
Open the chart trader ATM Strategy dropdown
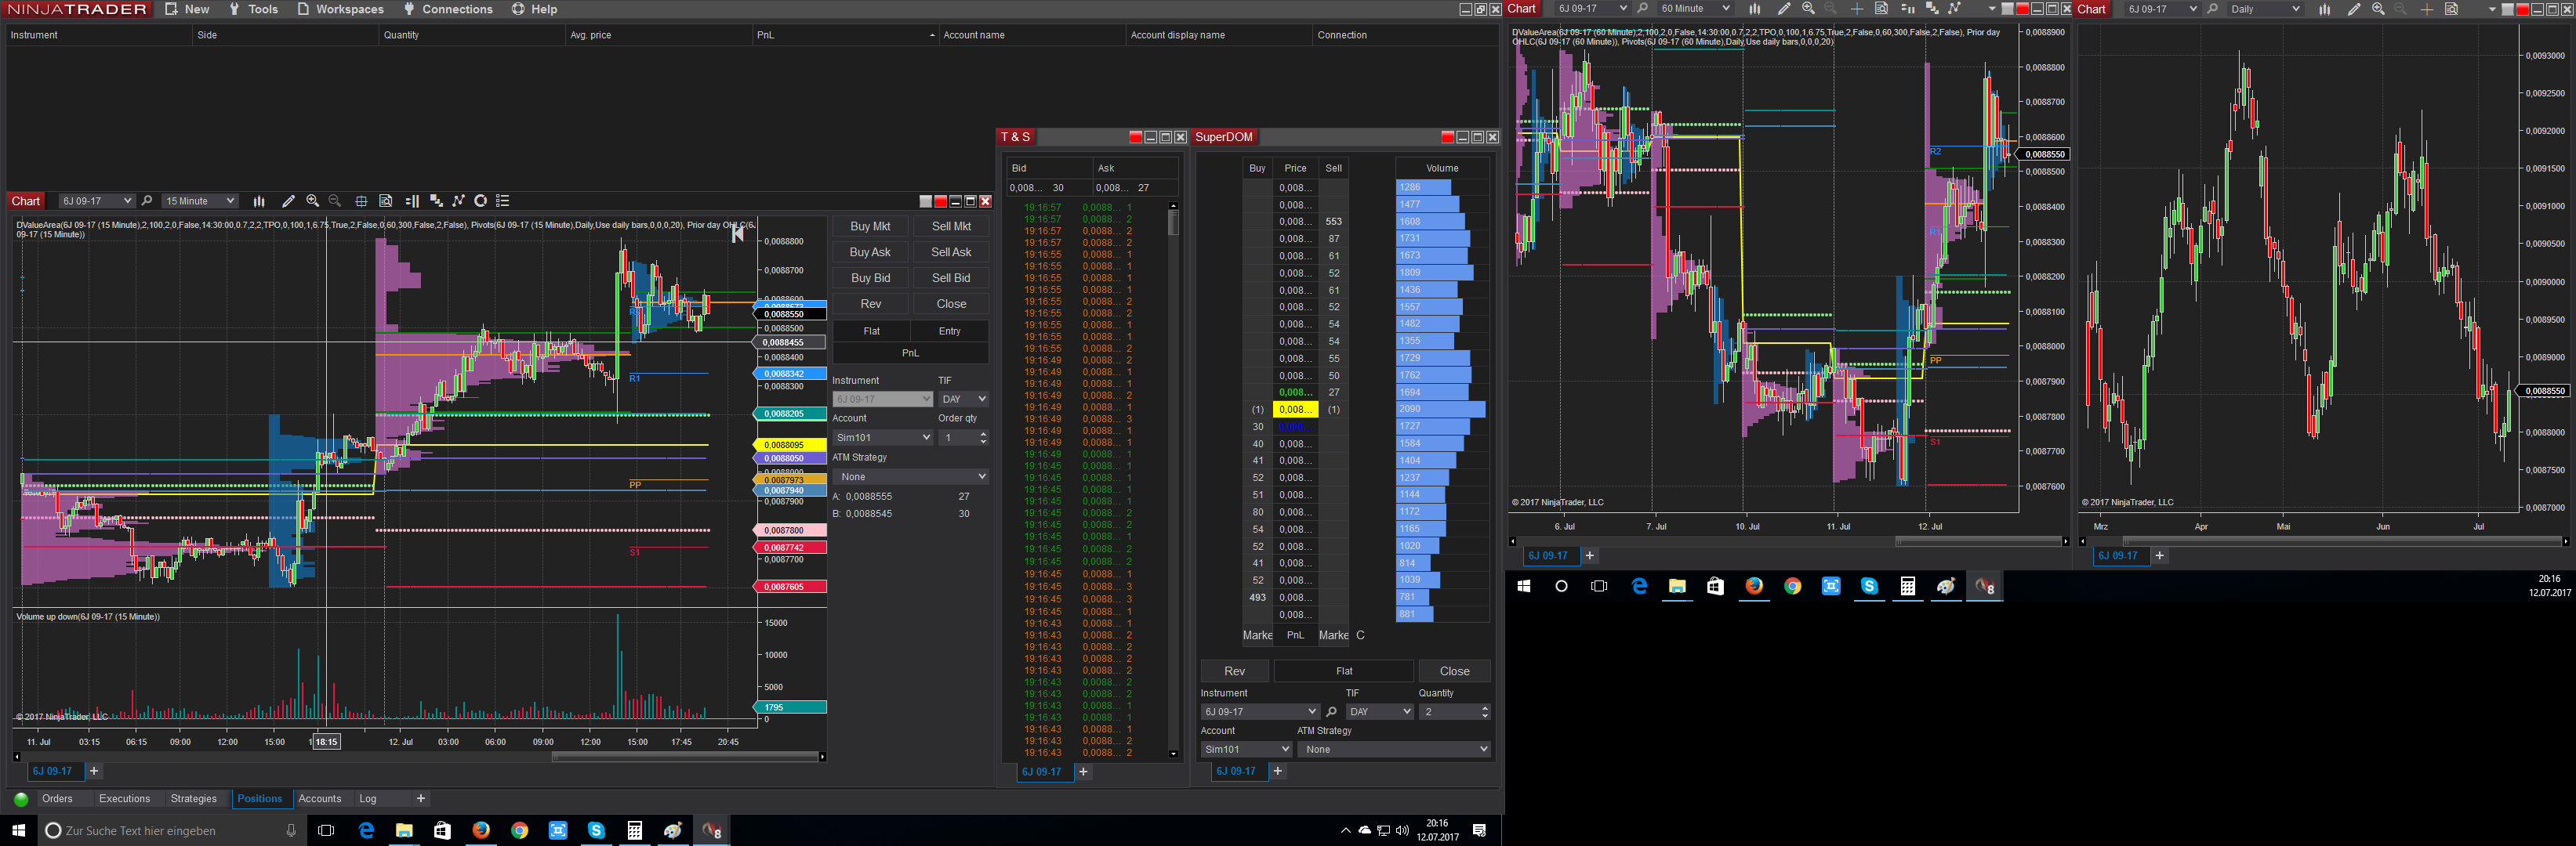coord(910,476)
